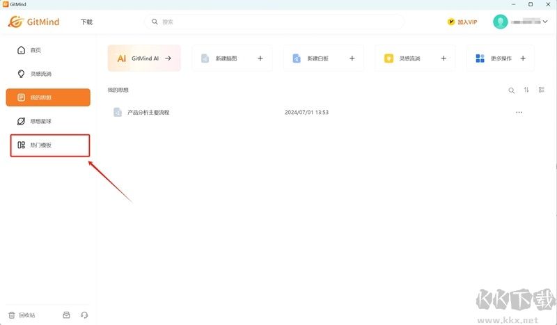This screenshot has height=325, width=557.
Task: Open 热门模板 in sidebar
Action: pos(40,145)
